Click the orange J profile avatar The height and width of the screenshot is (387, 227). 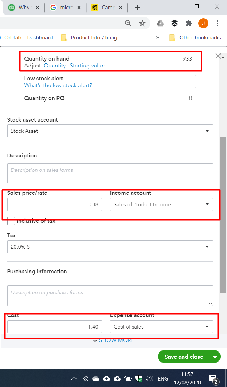[203, 23]
